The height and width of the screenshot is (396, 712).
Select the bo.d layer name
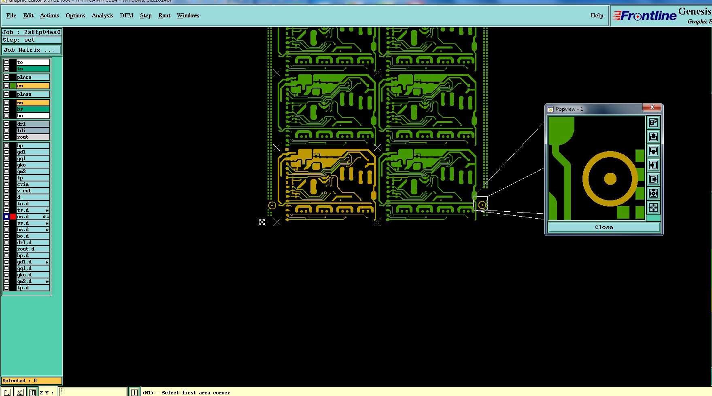coord(33,236)
